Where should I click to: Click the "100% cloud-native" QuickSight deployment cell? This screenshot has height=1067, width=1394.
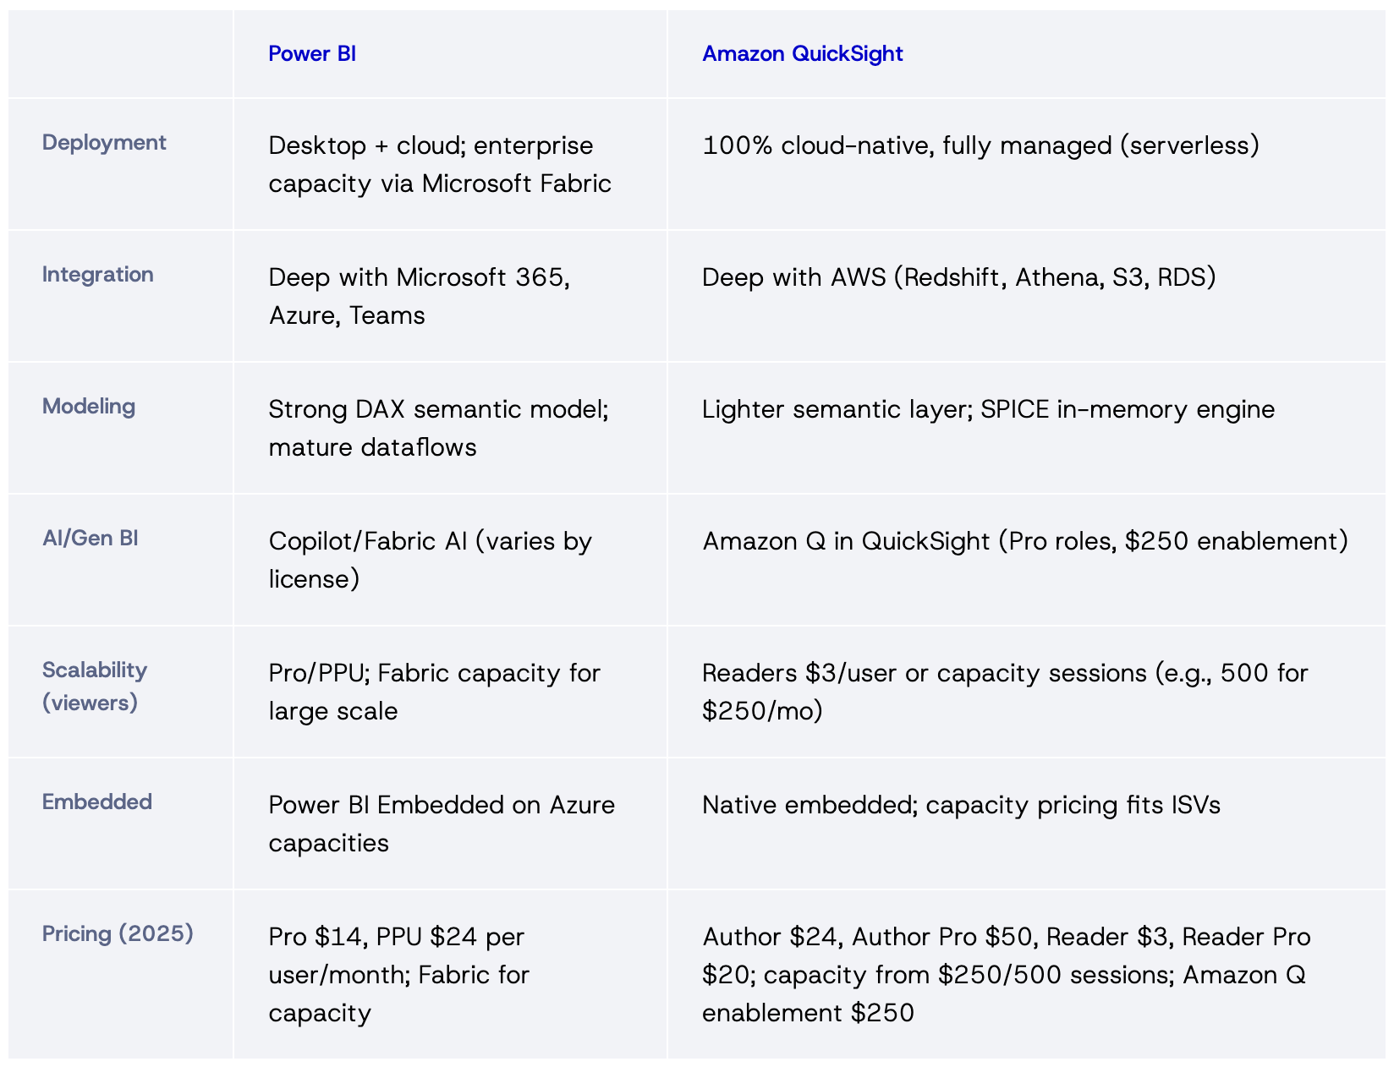click(980, 145)
